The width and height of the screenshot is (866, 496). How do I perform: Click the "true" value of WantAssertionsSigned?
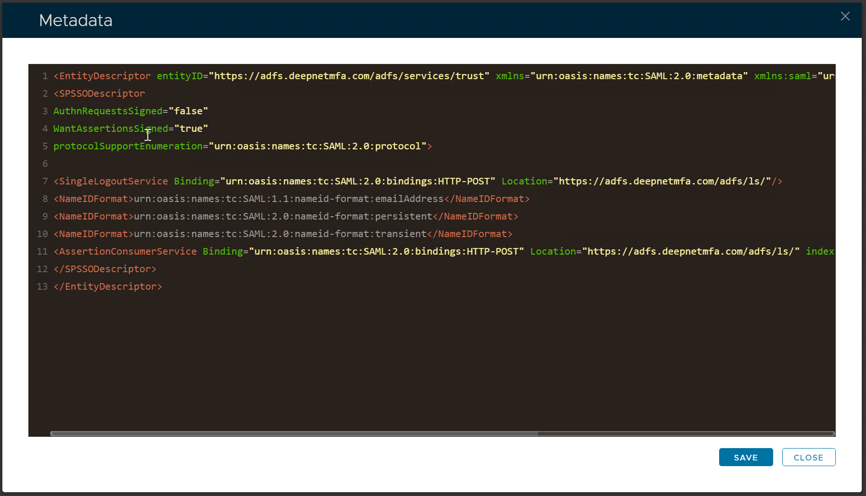(191, 129)
